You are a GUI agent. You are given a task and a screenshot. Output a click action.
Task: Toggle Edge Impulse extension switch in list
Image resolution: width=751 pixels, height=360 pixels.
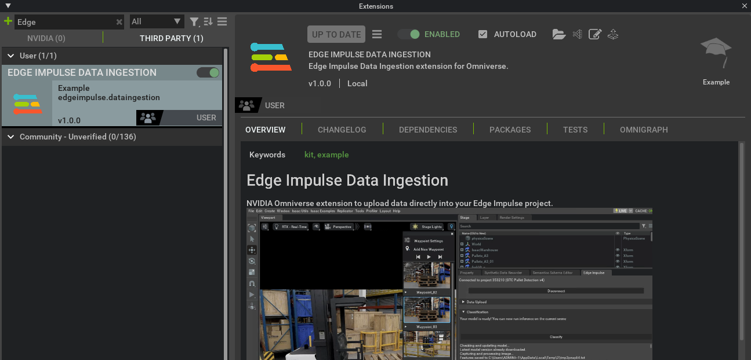208,72
